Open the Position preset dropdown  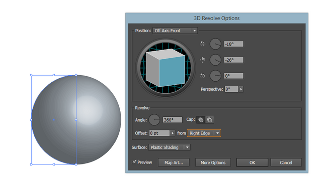click(175, 31)
